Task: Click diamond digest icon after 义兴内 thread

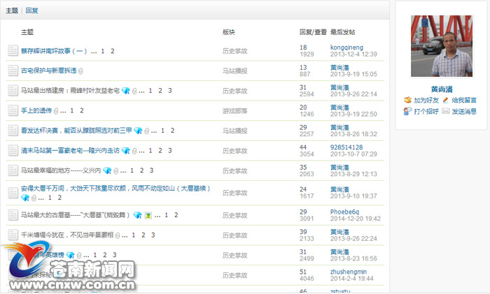Action: 107,170
